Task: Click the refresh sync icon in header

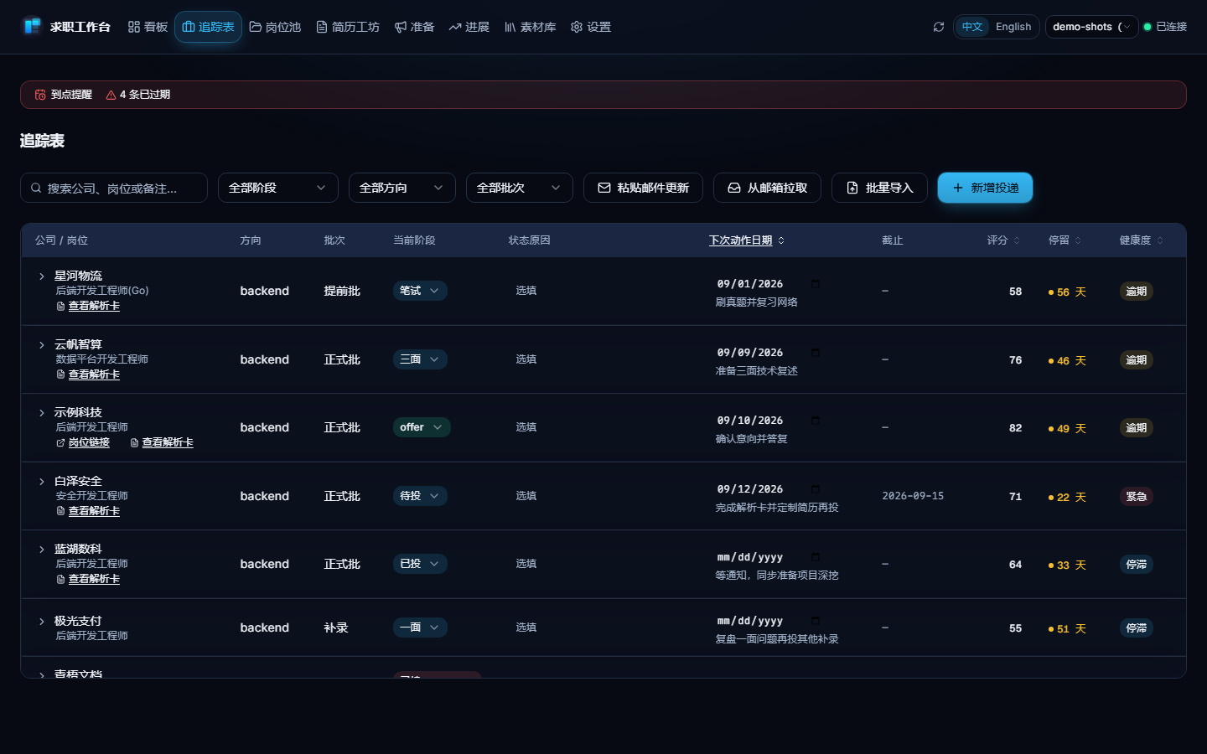Action: click(x=939, y=27)
